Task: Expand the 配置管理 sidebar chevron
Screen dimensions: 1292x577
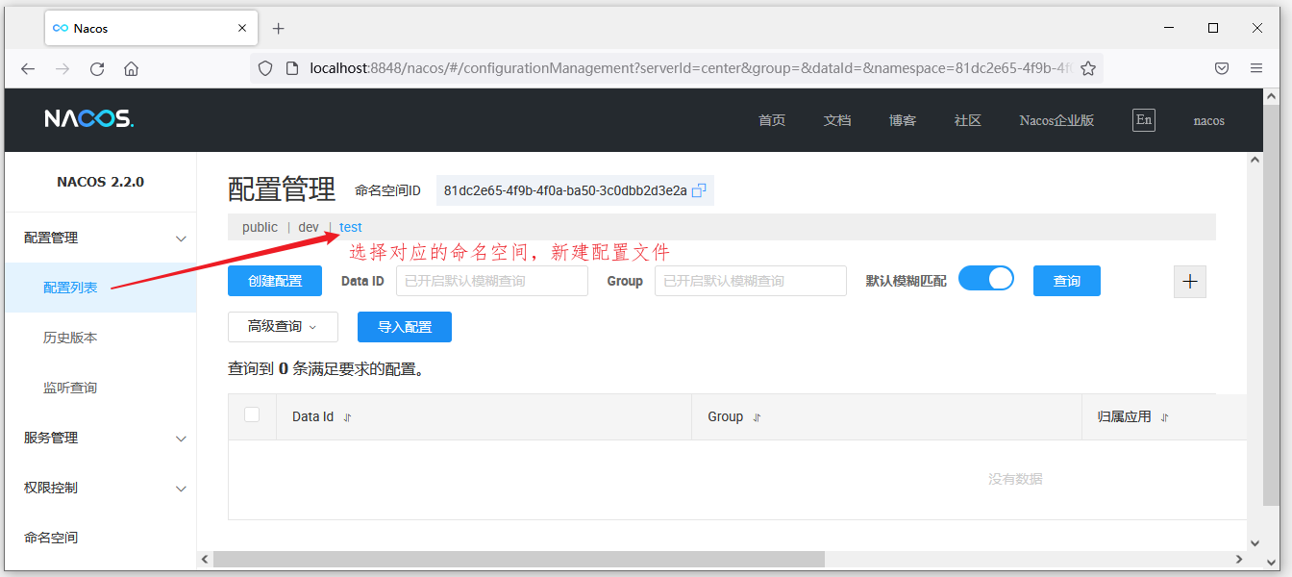Action: 181,238
